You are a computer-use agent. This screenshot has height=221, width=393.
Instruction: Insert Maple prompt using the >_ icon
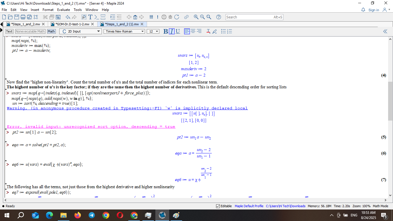click(97, 17)
